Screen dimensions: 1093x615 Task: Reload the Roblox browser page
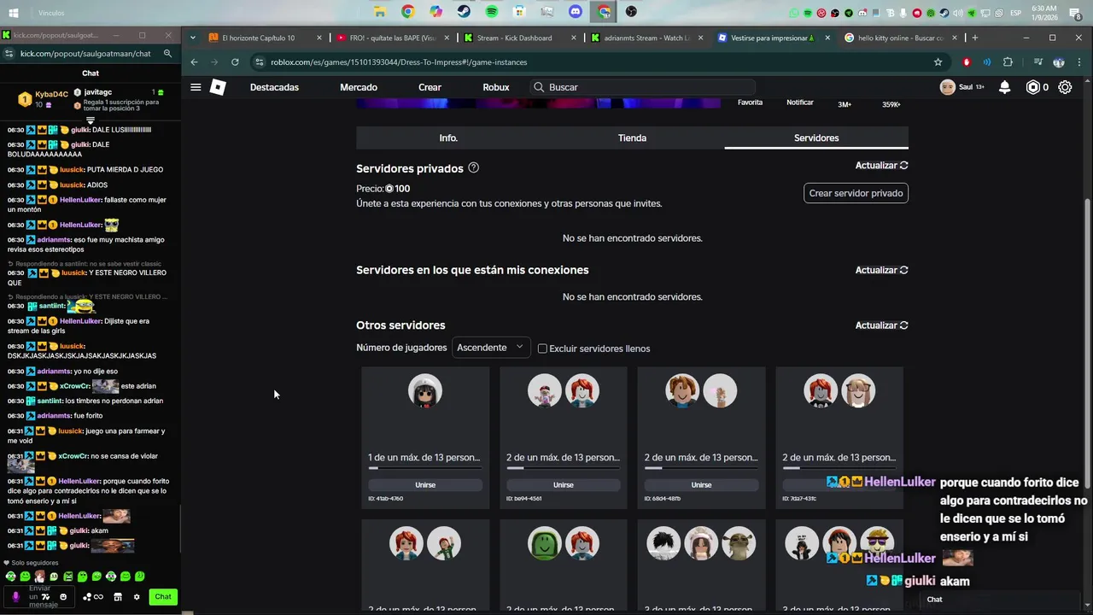[235, 61]
